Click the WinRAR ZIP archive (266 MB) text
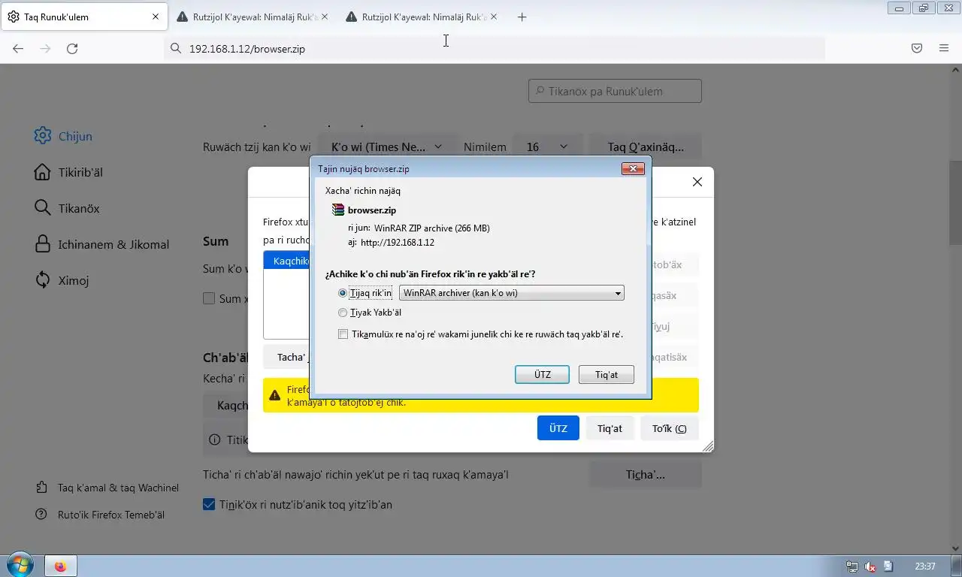Screen dimensions: 962x577 pyautogui.click(x=432, y=228)
